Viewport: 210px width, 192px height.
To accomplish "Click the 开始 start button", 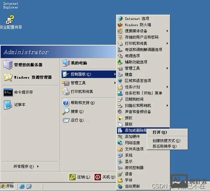I will pyautogui.click(x=7, y=186).
